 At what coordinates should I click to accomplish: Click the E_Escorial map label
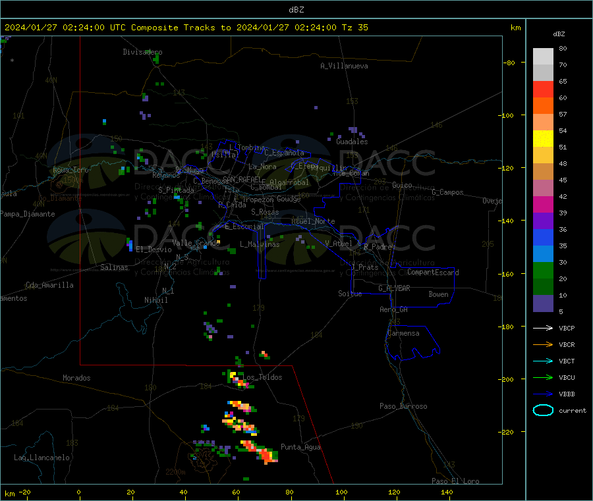coord(244,226)
